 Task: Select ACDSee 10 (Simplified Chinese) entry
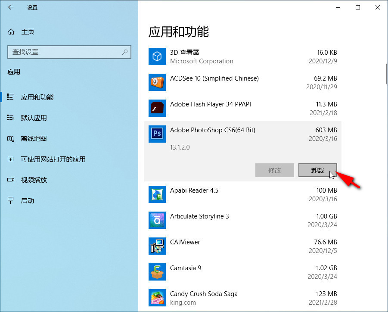214,78
